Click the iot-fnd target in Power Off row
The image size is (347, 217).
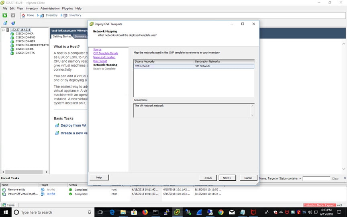click(x=51, y=194)
